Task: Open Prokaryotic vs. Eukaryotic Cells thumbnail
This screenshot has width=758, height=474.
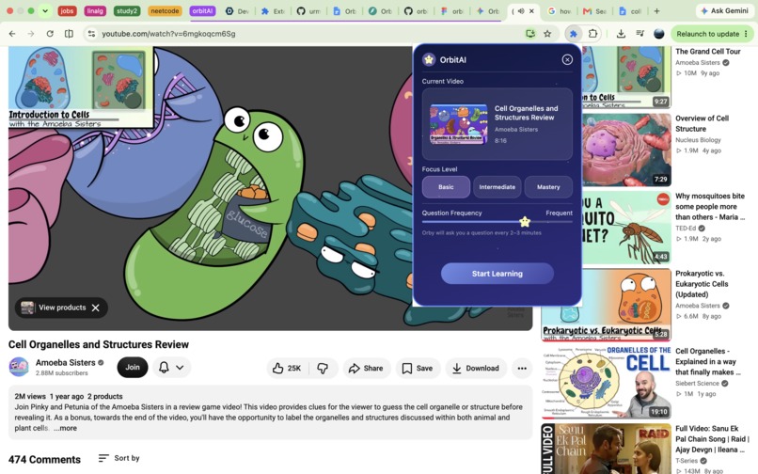Action: click(607, 304)
